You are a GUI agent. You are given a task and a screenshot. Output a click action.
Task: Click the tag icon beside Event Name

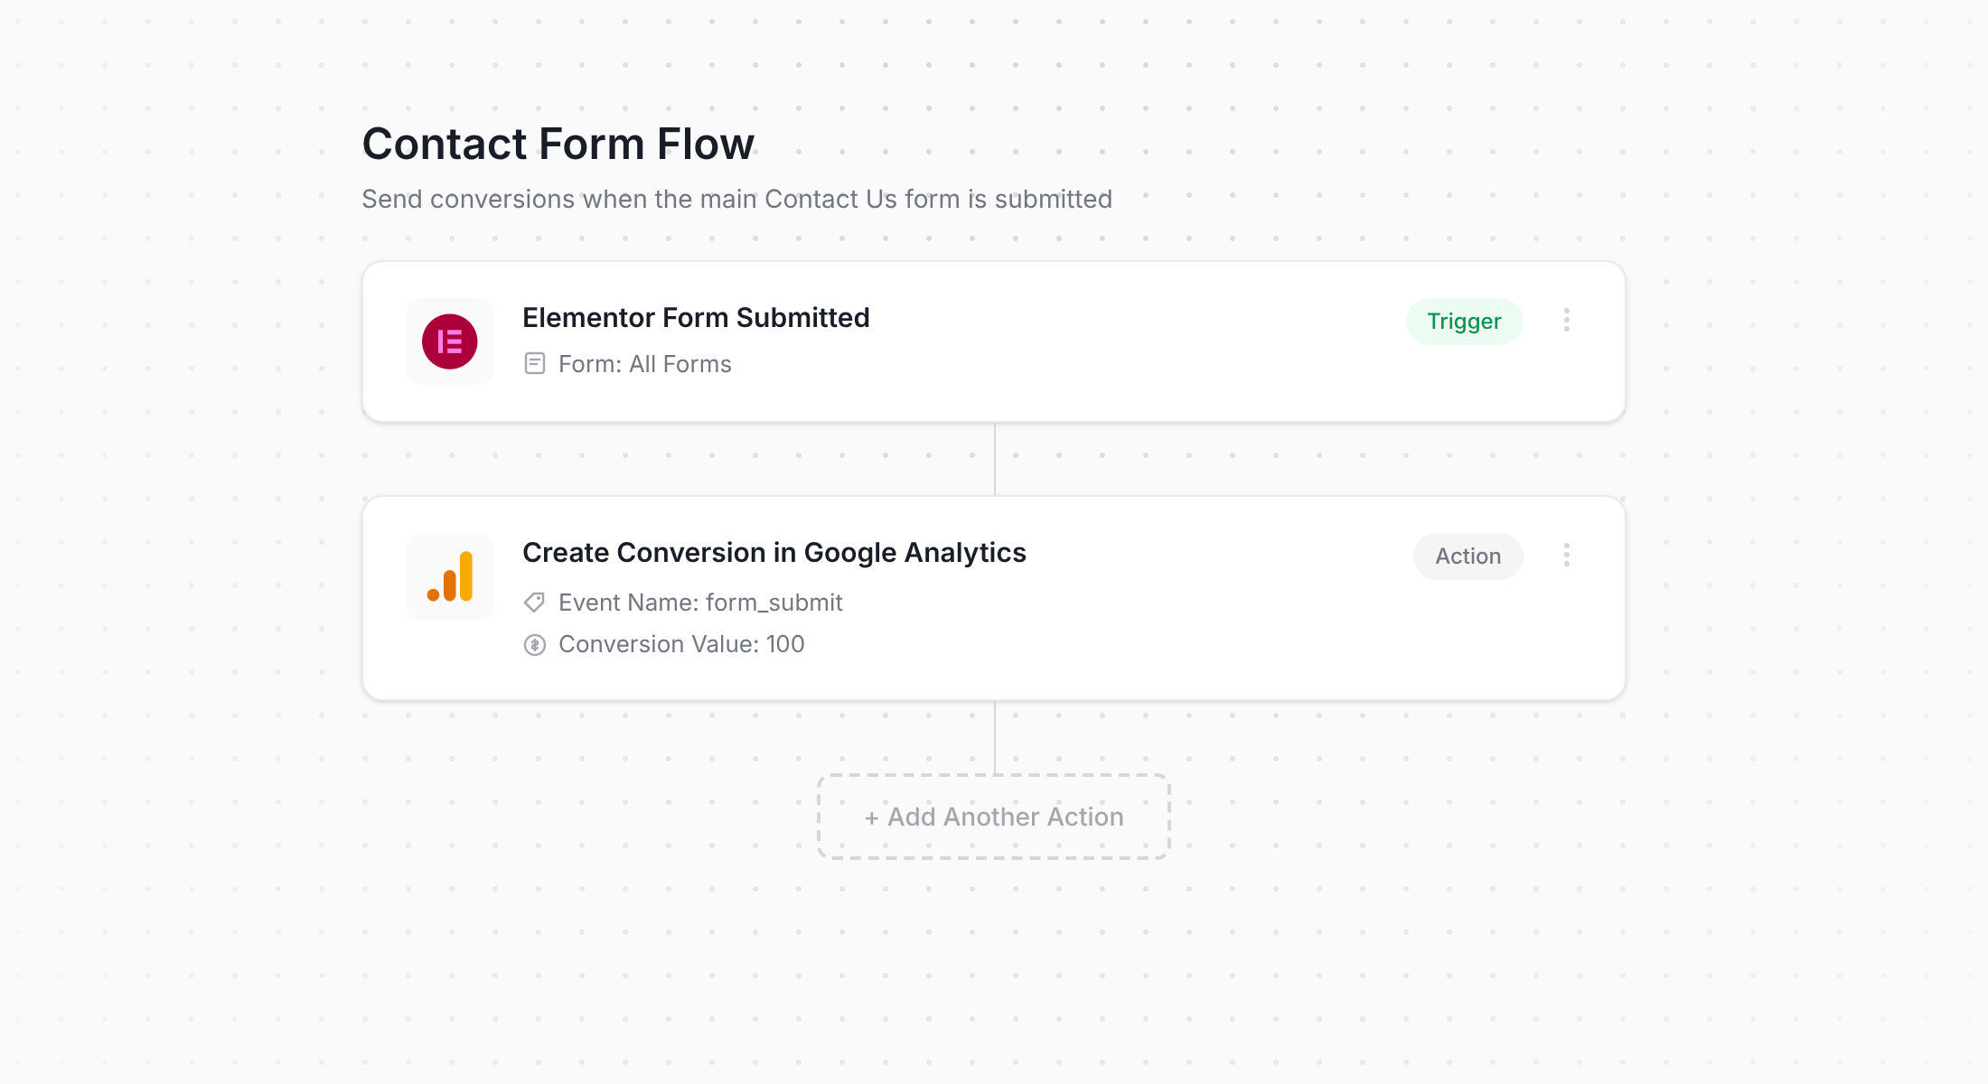click(534, 602)
